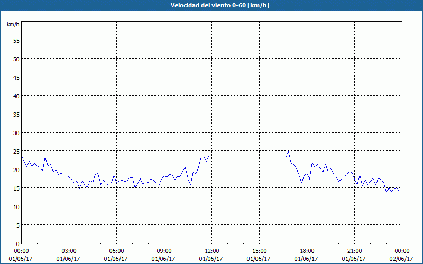
Task: Click the y-axis value 15
Action: coord(16,188)
